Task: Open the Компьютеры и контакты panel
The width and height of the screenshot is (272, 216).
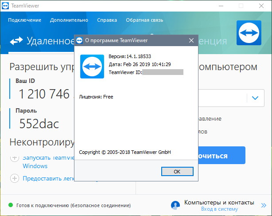Action: pyautogui.click(x=219, y=202)
